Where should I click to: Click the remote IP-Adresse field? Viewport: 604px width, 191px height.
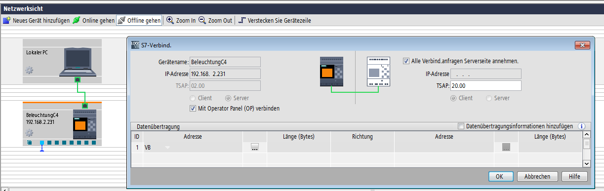pos(486,74)
